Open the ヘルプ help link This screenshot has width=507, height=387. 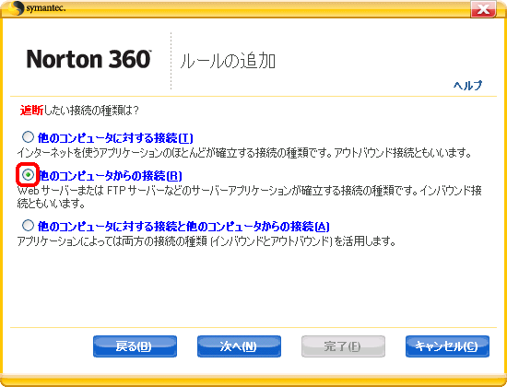[468, 86]
